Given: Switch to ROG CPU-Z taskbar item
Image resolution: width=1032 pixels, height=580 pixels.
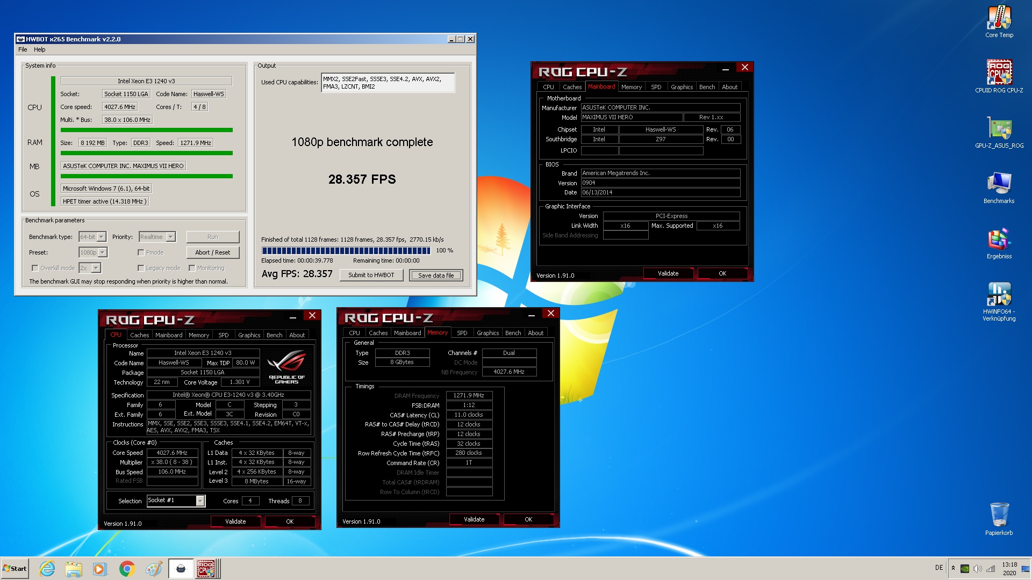Looking at the screenshot, I should click(207, 568).
